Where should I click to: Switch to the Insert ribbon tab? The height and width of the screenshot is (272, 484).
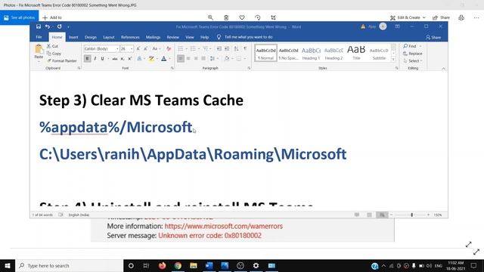73,37
